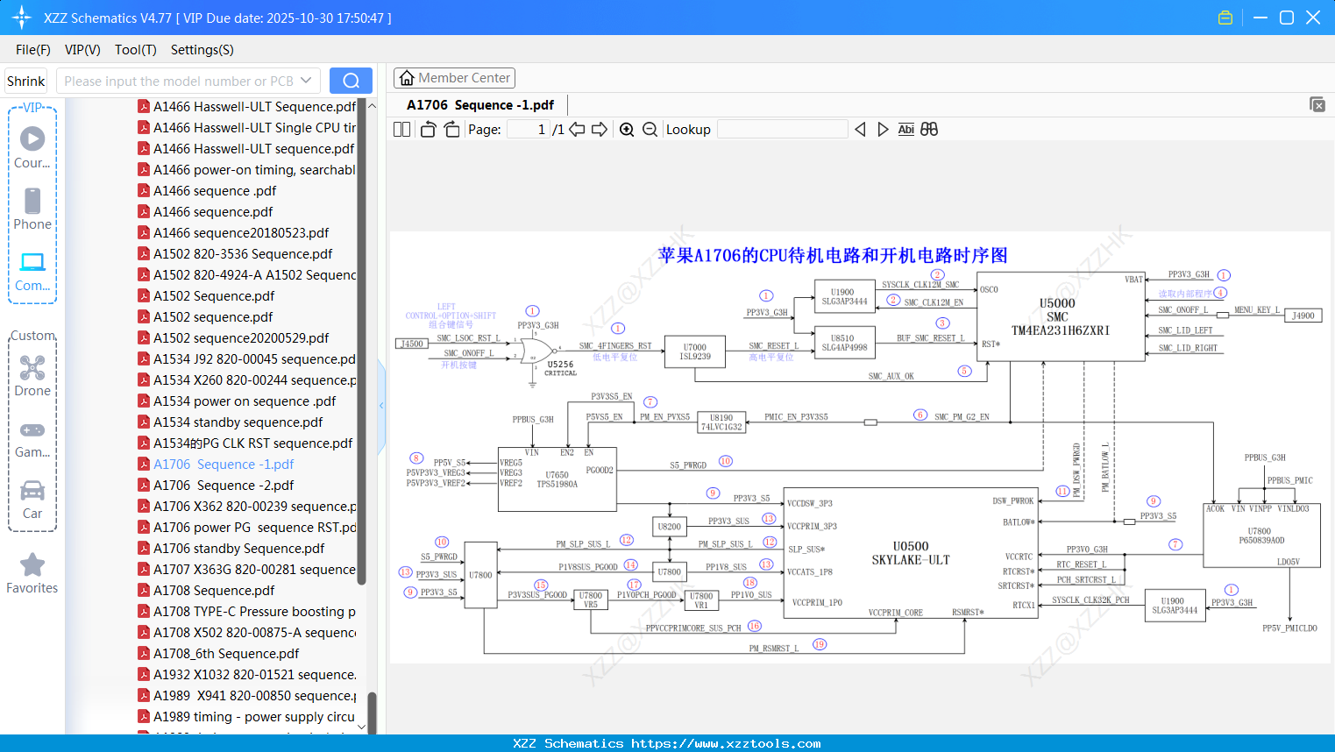This screenshot has height=752, width=1335.
Task: Collapse the file list panel handle
Action: click(381, 405)
